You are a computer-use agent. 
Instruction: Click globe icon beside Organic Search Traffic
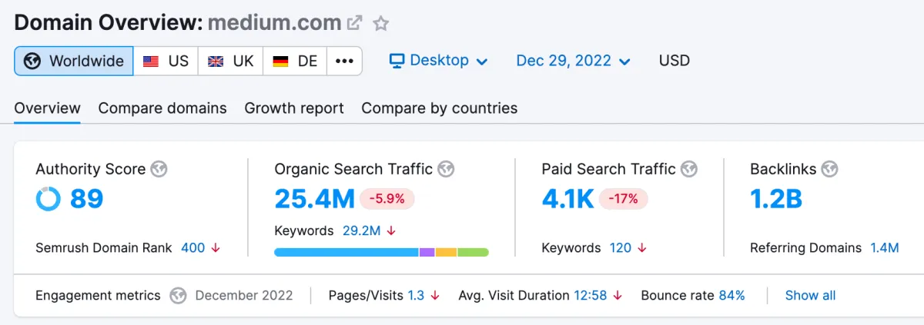pyautogui.click(x=446, y=169)
